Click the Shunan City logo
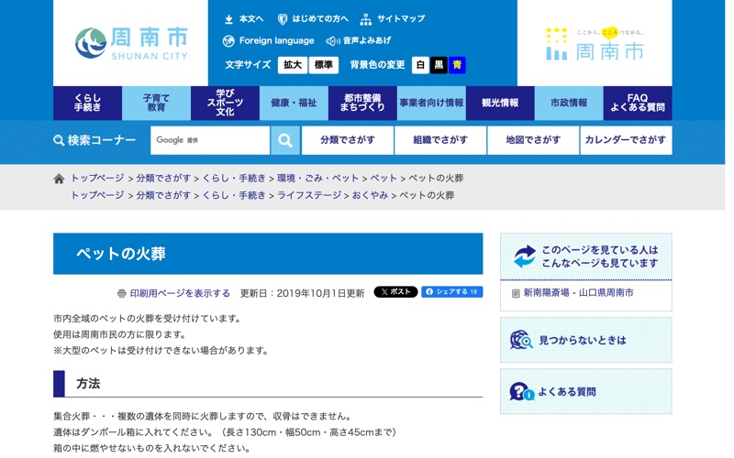 (x=131, y=43)
